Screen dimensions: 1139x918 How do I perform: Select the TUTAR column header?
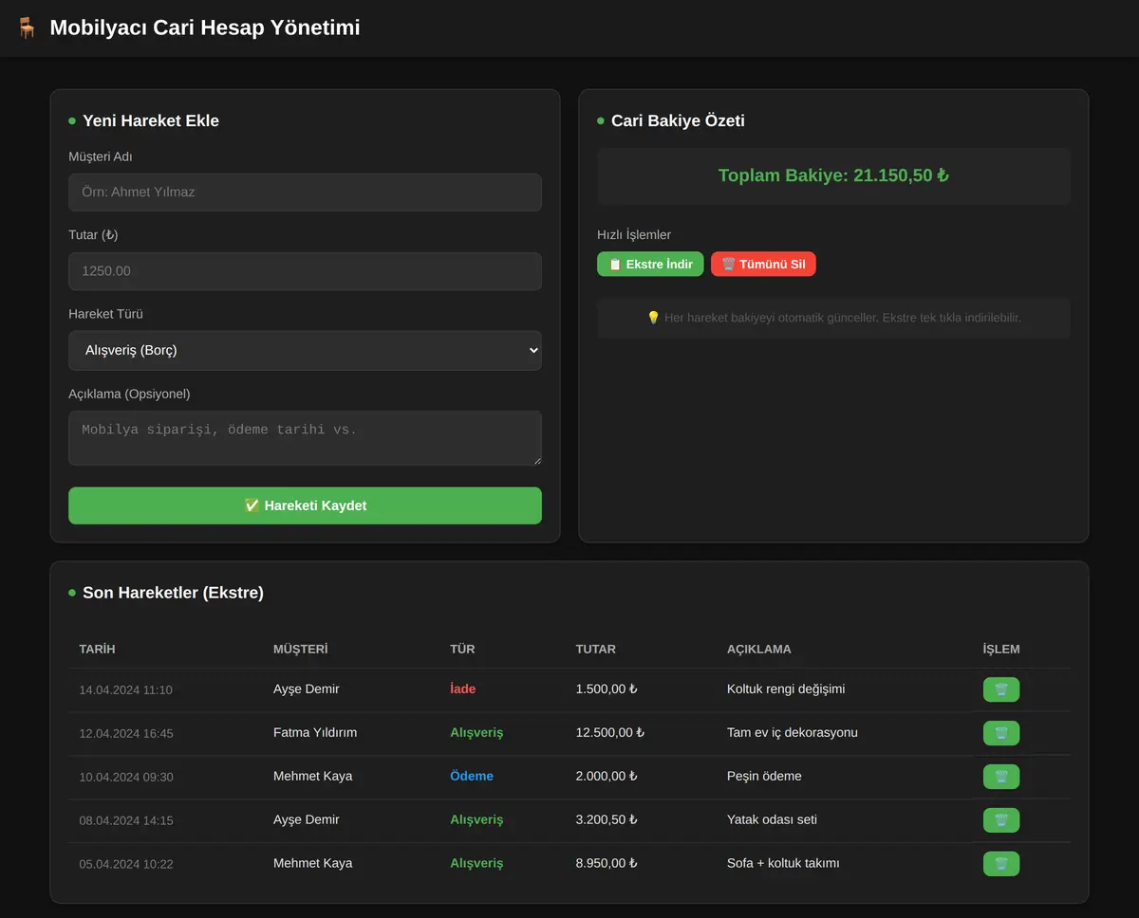tap(595, 650)
